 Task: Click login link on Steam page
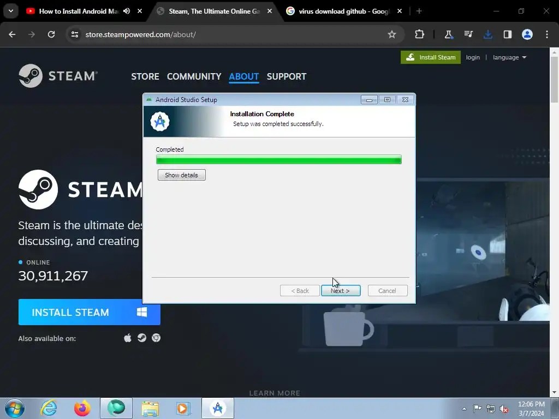click(473, 57)
